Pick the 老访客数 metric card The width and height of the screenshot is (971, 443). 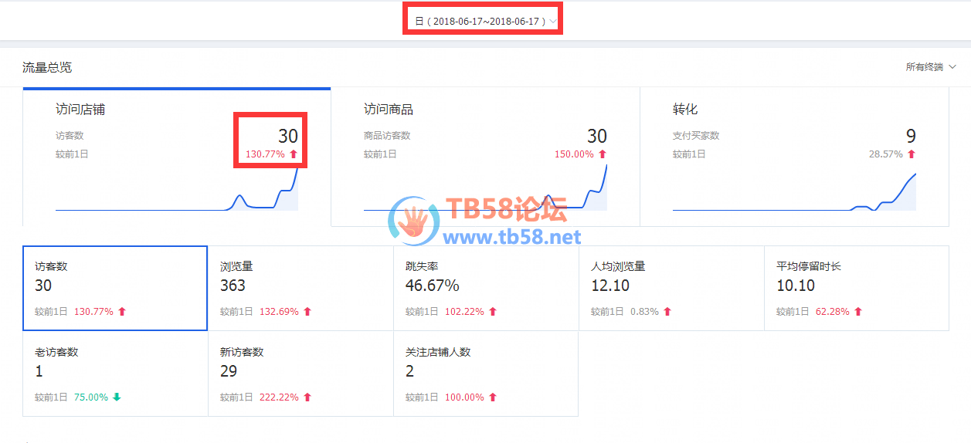pyautogui.click(x=115, y=374)
